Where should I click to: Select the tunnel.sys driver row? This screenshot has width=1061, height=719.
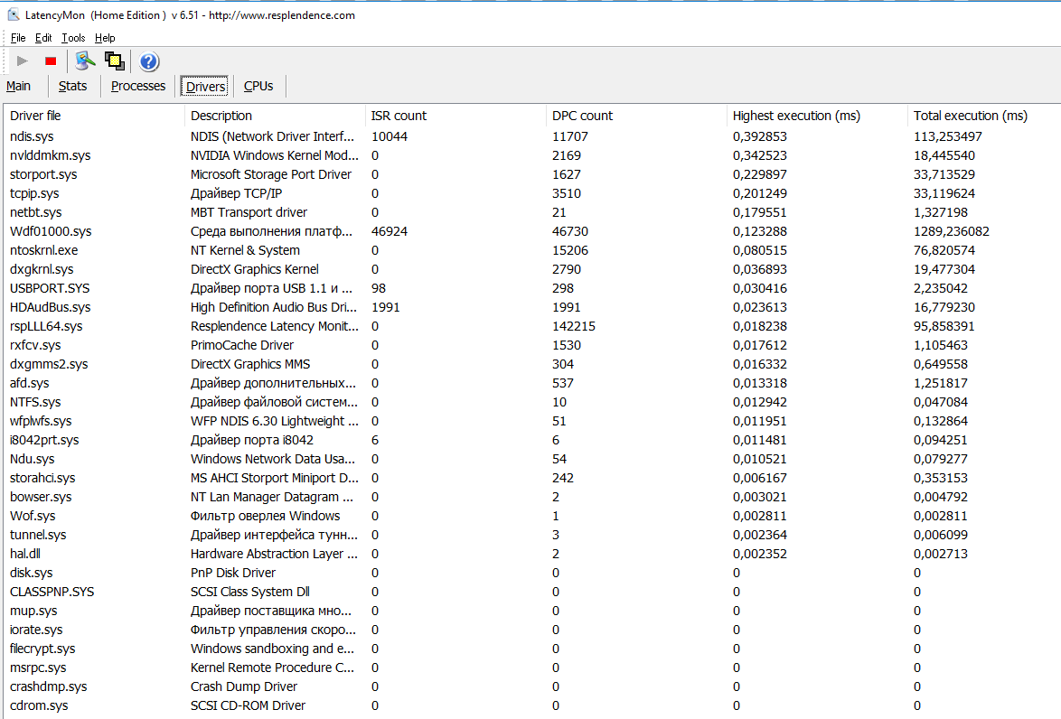[x=531, y=535]
